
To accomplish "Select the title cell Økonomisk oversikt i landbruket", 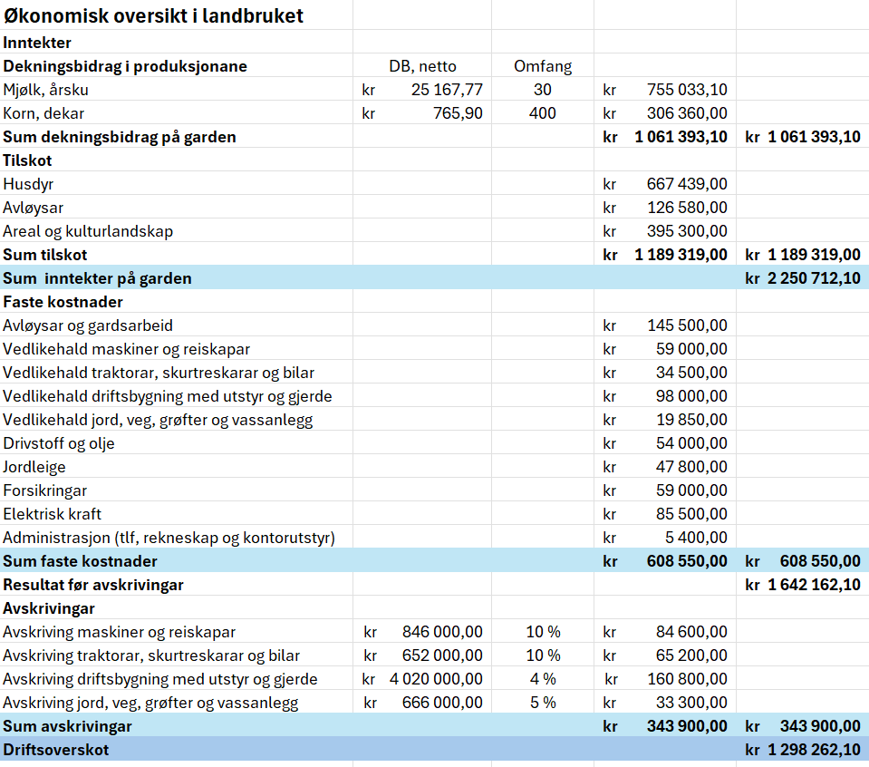I will click(x=154, y=15).
